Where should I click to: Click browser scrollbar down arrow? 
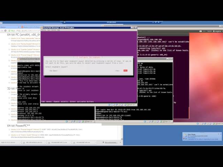(x=122, y=139)
